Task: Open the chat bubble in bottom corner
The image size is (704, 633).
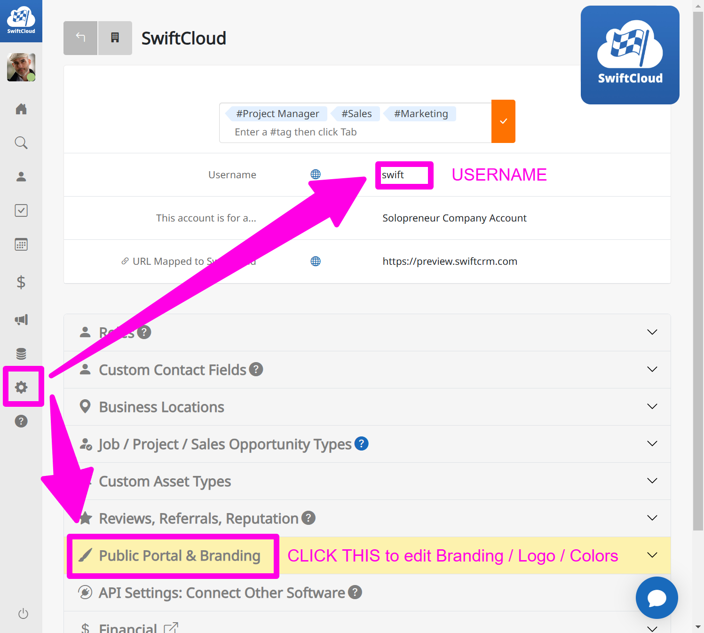Action: tap(657, 598)
